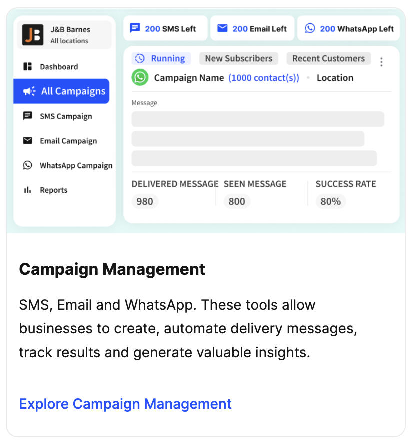Click the green WhatsApp campaign icon
Image resolution: width=414 pixels, height=444 pixels.
140,78
